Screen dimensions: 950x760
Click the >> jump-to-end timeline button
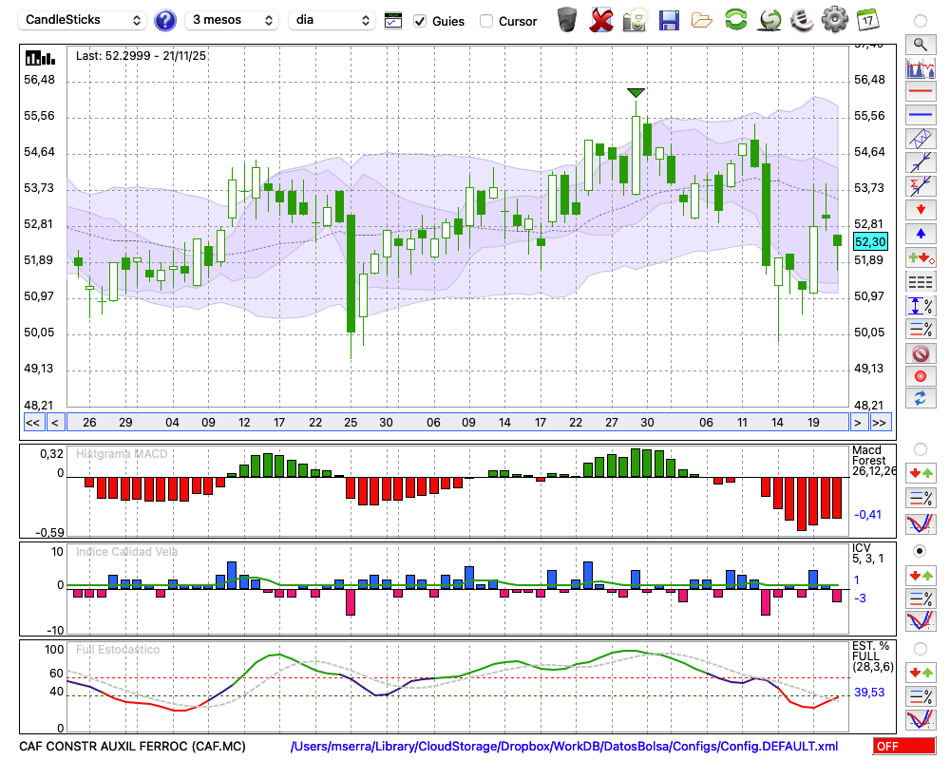pos(880,423)
